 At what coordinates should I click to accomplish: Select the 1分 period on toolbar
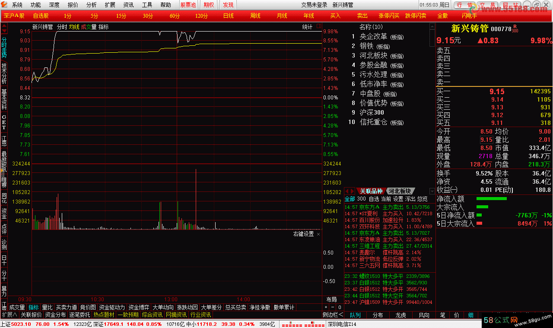(x=67, y=16)
